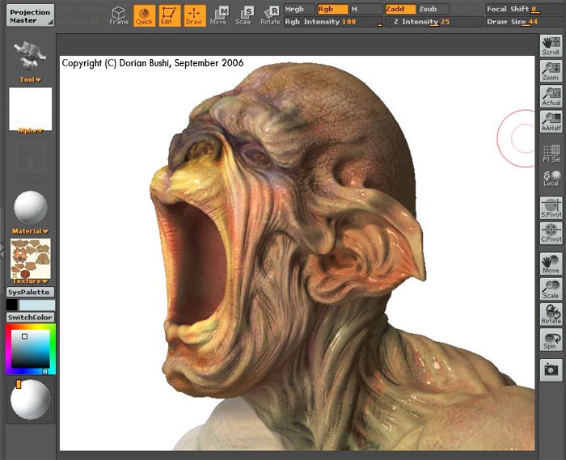Click the Actual size icon
Viewport: 566px width, 460px height.
(551, 96)
